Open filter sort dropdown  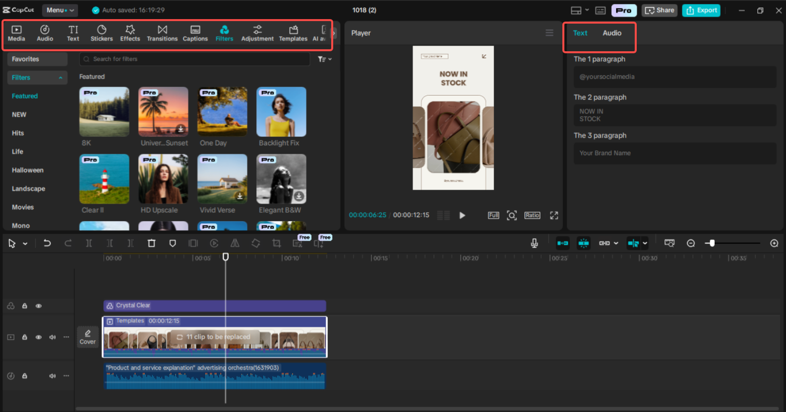pos(325,59)
